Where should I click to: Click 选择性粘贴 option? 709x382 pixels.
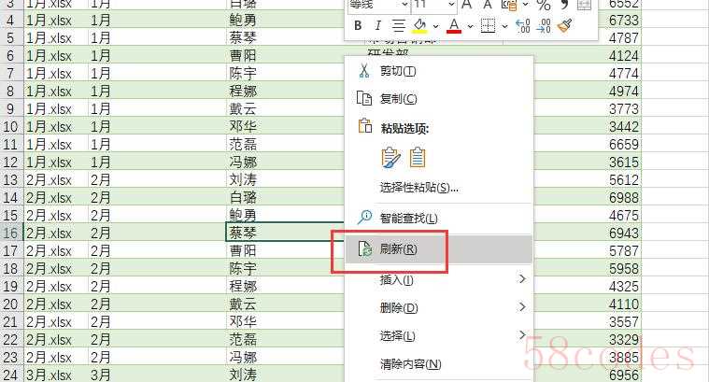click(x=418, y=187)
